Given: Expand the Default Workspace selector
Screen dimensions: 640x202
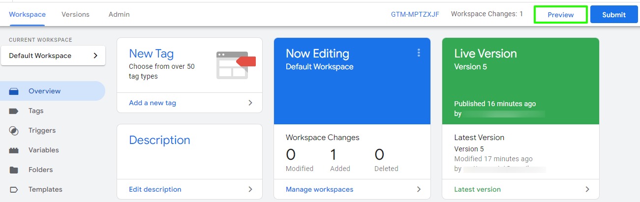Looking at the screenshot, I should 53,56.
